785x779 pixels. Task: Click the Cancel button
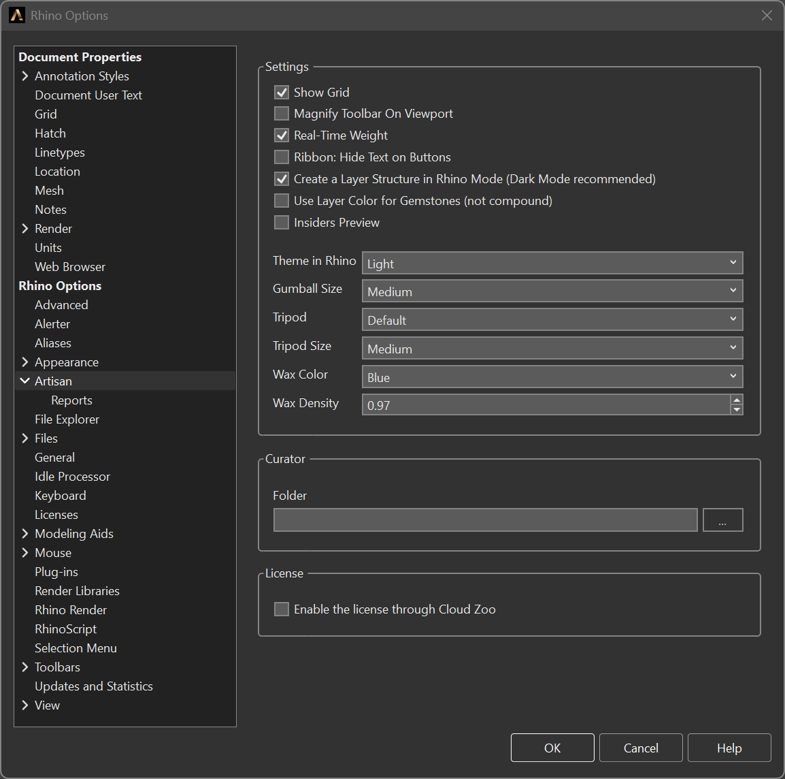tap(641, 748)
